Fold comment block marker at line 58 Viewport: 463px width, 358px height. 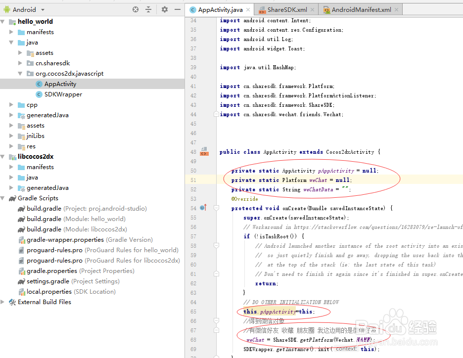point(216,245)
